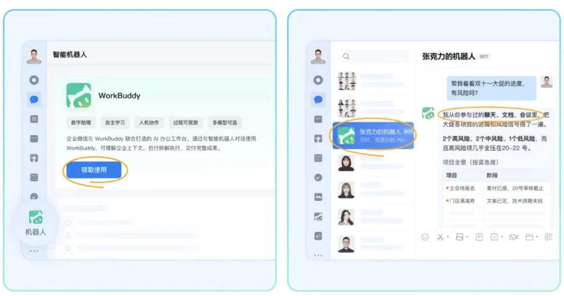The image size is (564, 296).
Task: Click the mountain picture icon in the right-panel sidebar
Action: point(319,197)
